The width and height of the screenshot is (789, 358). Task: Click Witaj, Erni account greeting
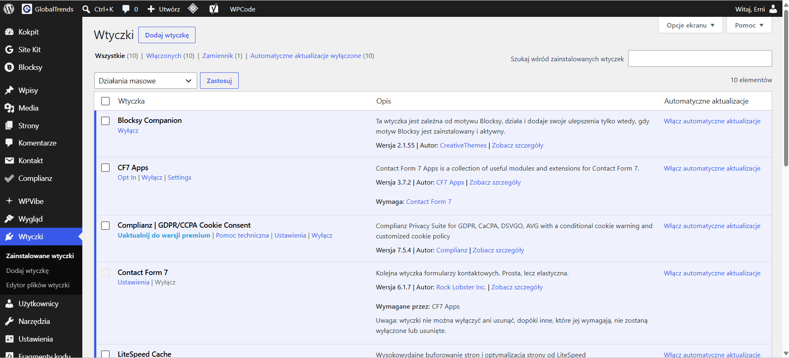750,9
